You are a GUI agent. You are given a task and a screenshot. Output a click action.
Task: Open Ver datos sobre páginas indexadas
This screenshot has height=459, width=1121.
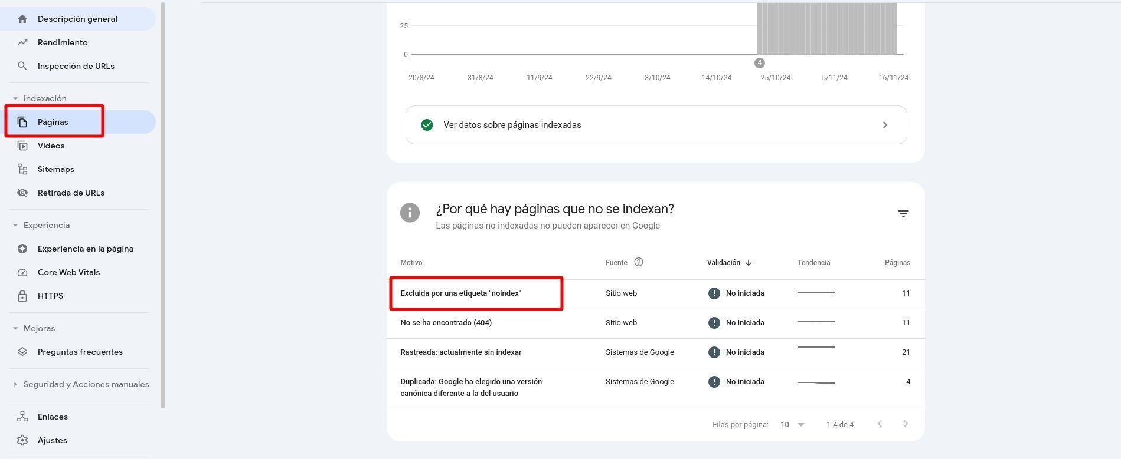655,125
